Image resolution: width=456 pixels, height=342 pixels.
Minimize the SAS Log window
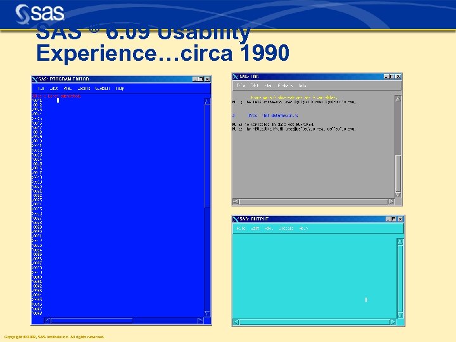tap(386, 77)
